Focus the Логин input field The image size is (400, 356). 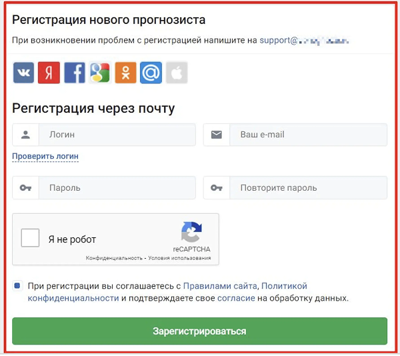[117, 135]
